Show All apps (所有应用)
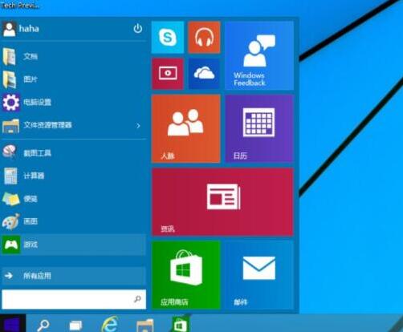The width and height of the screenshot is (403, 332). [74, 276]
